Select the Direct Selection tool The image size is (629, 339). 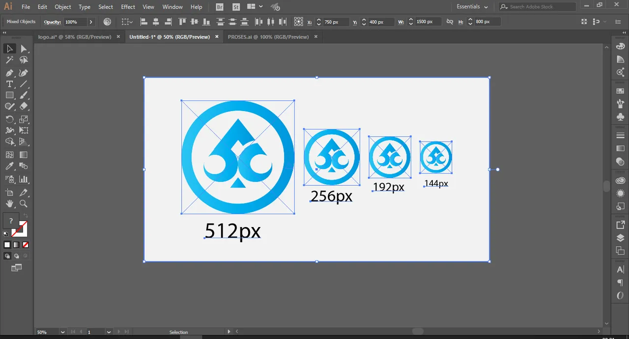[x=24, y=49]
